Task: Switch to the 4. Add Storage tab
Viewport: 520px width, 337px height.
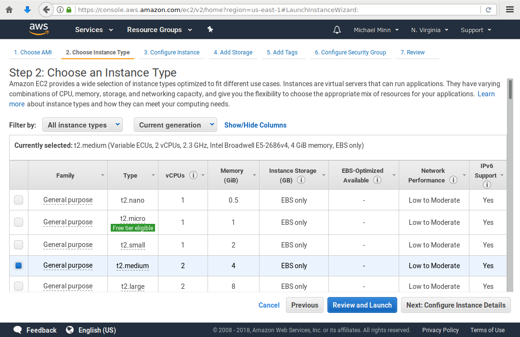Action: pyautogui.click(x=233, y=52)
